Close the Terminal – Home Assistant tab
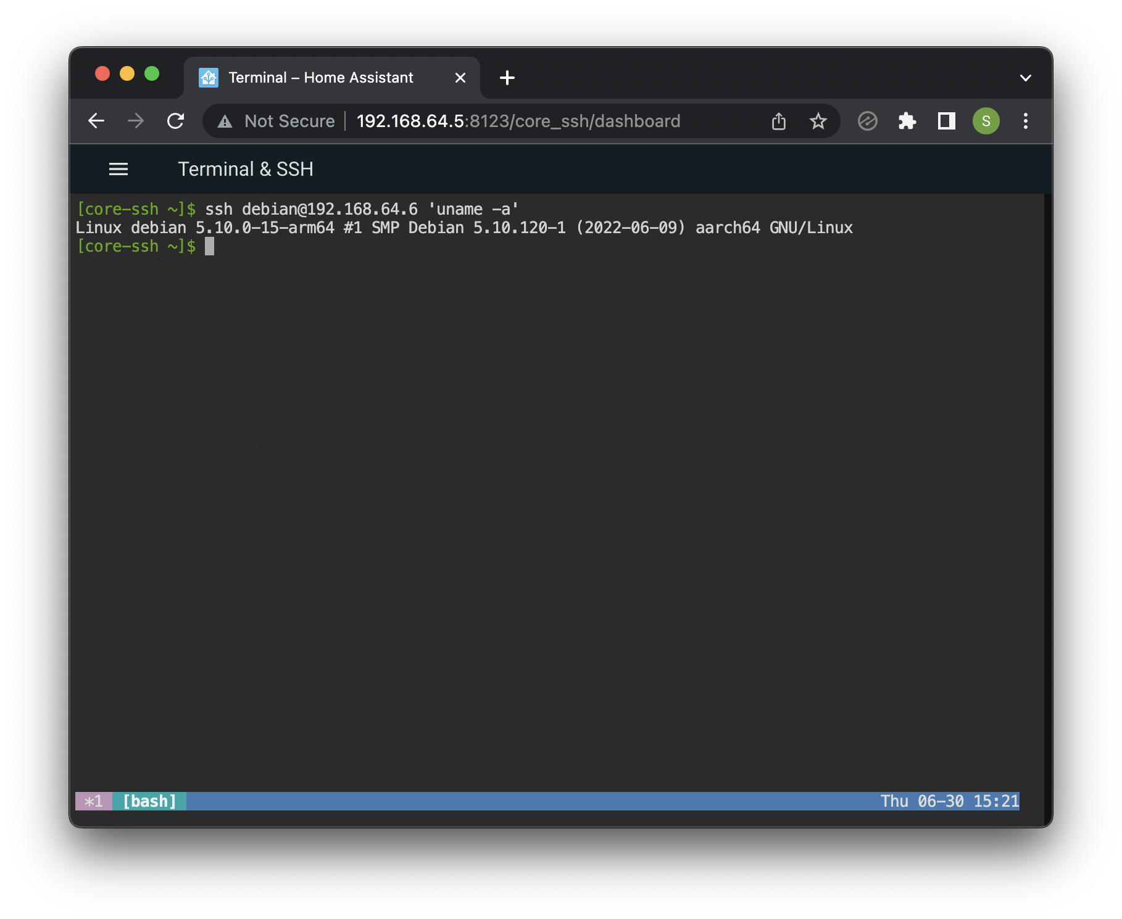This screenshot has height=919, width=1122. [x=460, y=78]
